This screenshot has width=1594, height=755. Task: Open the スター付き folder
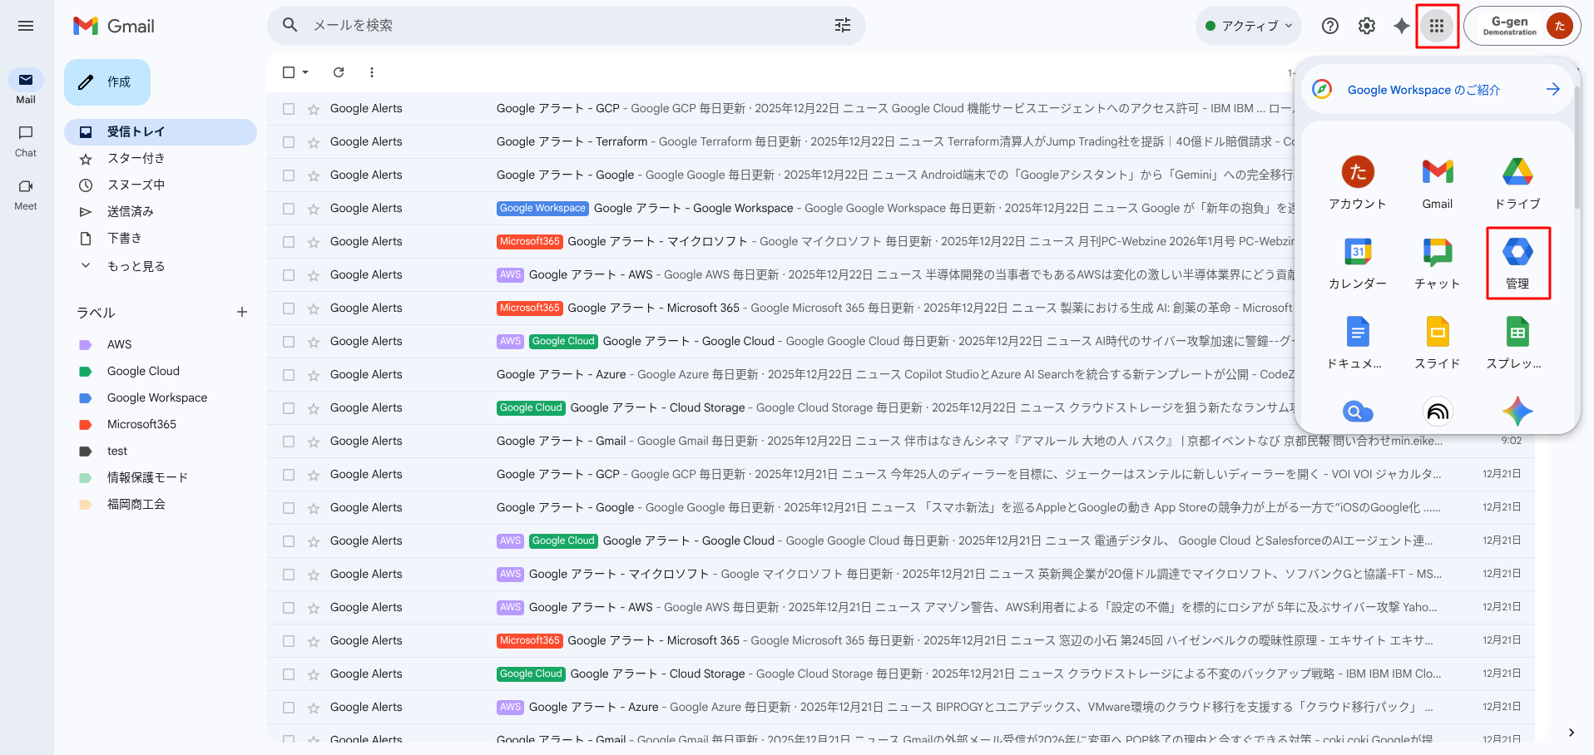click(136, 158)
